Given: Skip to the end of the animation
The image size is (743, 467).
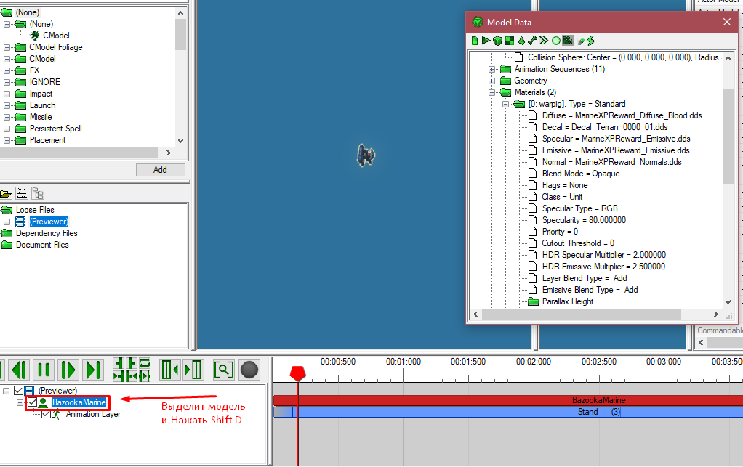Looking at the screenshot, I should click(x=93, y=370).
